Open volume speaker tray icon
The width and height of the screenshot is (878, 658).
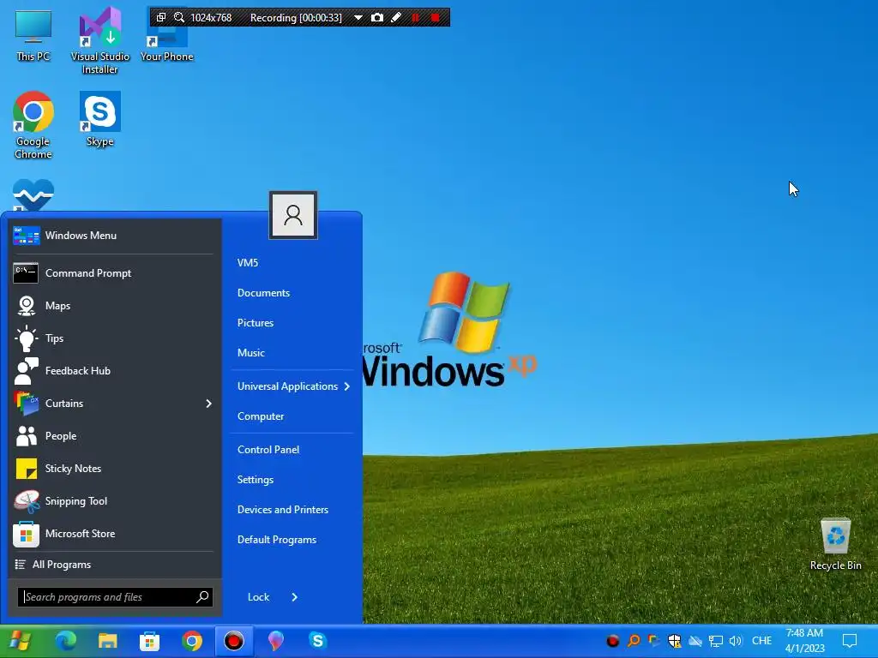[x=736, y=641]
